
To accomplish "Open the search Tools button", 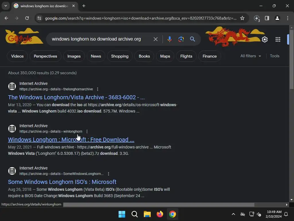I will (274, 56).
